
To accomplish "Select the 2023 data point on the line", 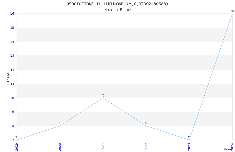I will 189,140.
